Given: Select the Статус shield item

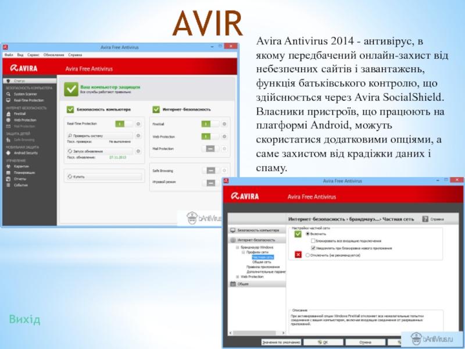Looking at the screenshot, I should [30, 81].
